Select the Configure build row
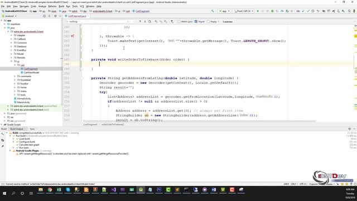Image resolution: width=357 pixels, height=201 pixels. point(27,142)
